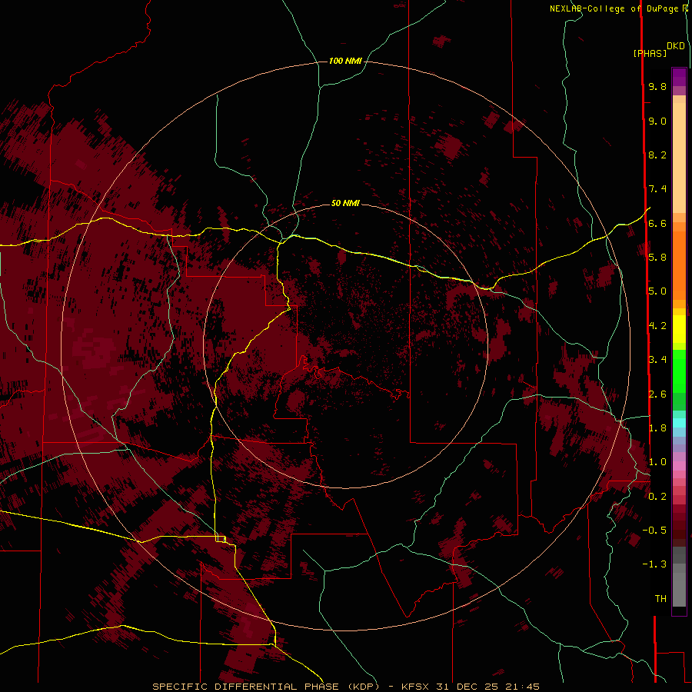The image size is (692, 692).
Task: Click the "-0.5" legend value
Action: coord(654,531)
